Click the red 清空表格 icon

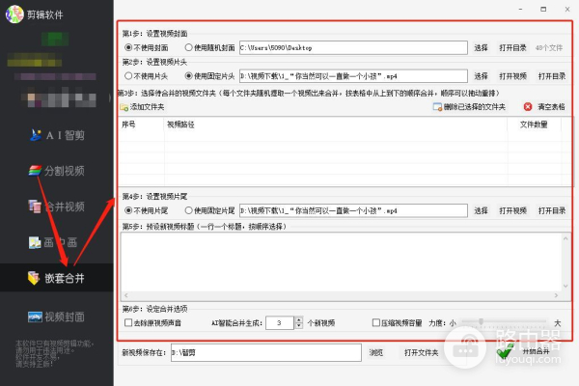(x=528, y=107)
